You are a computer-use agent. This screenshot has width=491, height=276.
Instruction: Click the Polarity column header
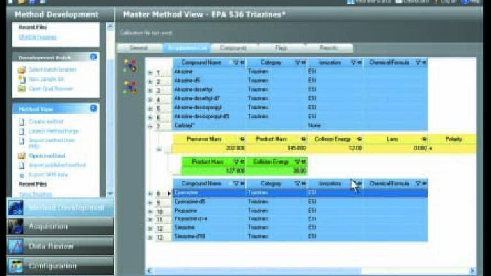[452, 139]
